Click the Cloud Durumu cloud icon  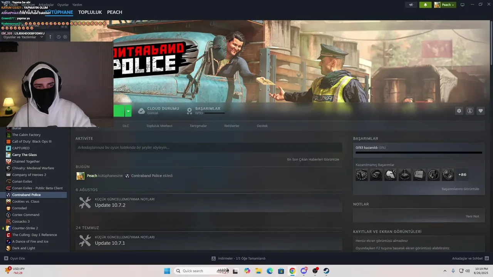[x=141, y=111]
